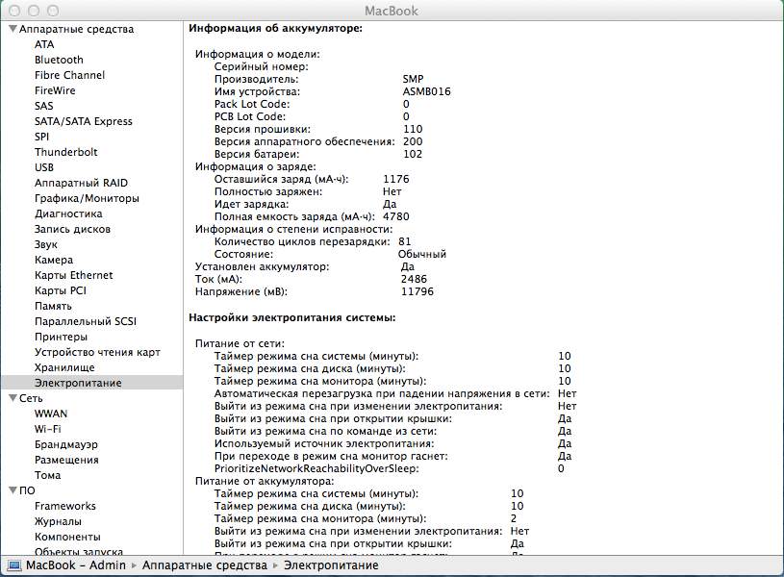The image size is (784, 577).
Task: Collapse the Сеть section triangle
Action: click(x=12, y=398)
